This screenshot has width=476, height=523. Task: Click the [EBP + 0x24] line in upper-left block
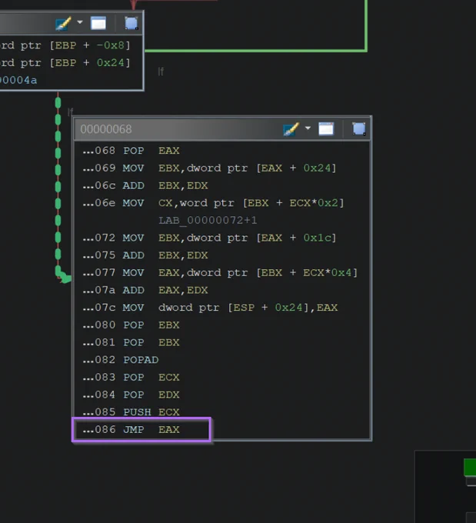pos(65,63)
